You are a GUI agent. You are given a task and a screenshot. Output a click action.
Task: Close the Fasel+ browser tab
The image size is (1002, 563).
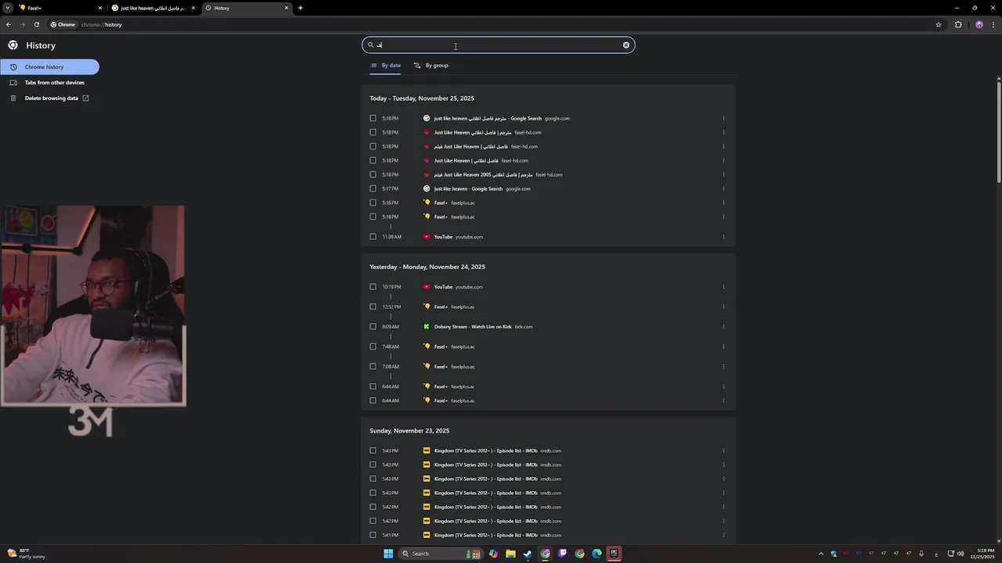pos(100,8)
